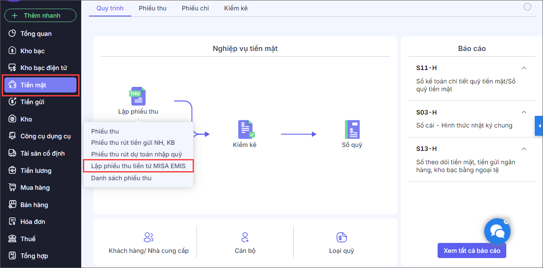The height and width of the screenshot is (268, 543).
Task: Open Công cụ dụng cụ sidebar icon
Action: [13, 136]
